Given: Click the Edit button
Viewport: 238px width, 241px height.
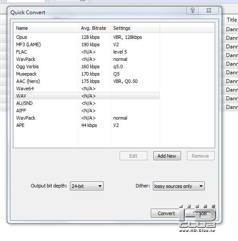Looking at the screenshot, I should coord(133,156).
